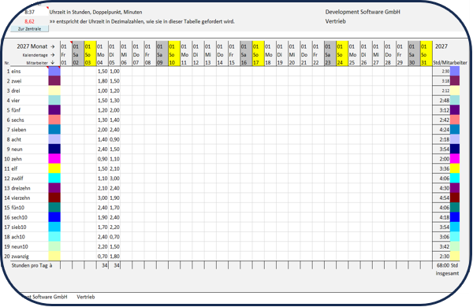Click the Fr 01 day column header
The width and height of the screenshot is (473, 307).
pyautogui.click(x=66, y=54)
